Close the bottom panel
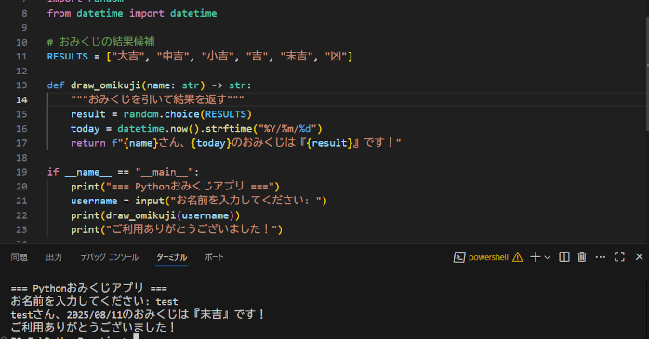This screenshot has width=649, height=339. click(639, 257)
